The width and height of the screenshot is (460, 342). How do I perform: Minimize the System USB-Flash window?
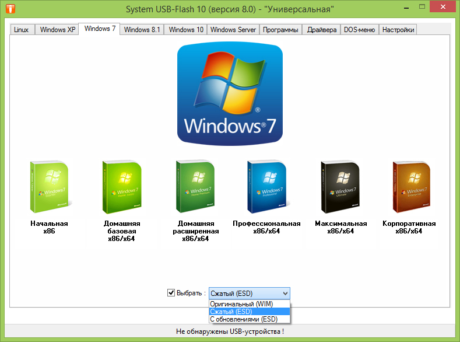point(406,7)
